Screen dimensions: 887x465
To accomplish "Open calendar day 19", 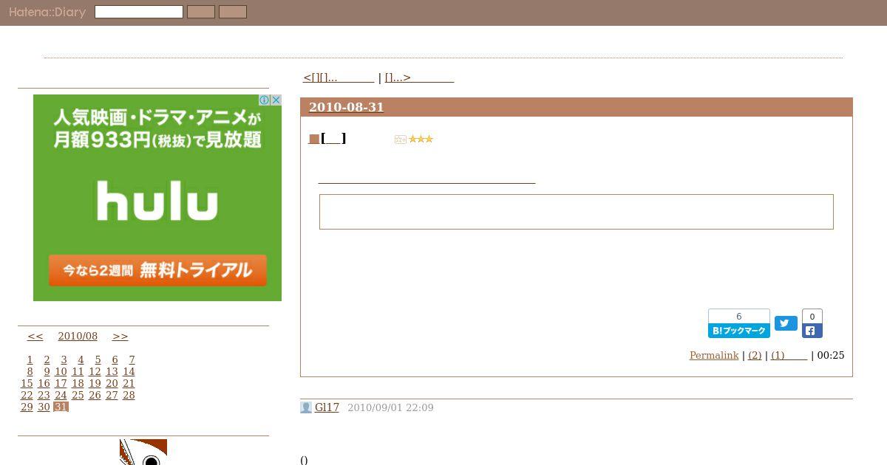I will [95, 383].
